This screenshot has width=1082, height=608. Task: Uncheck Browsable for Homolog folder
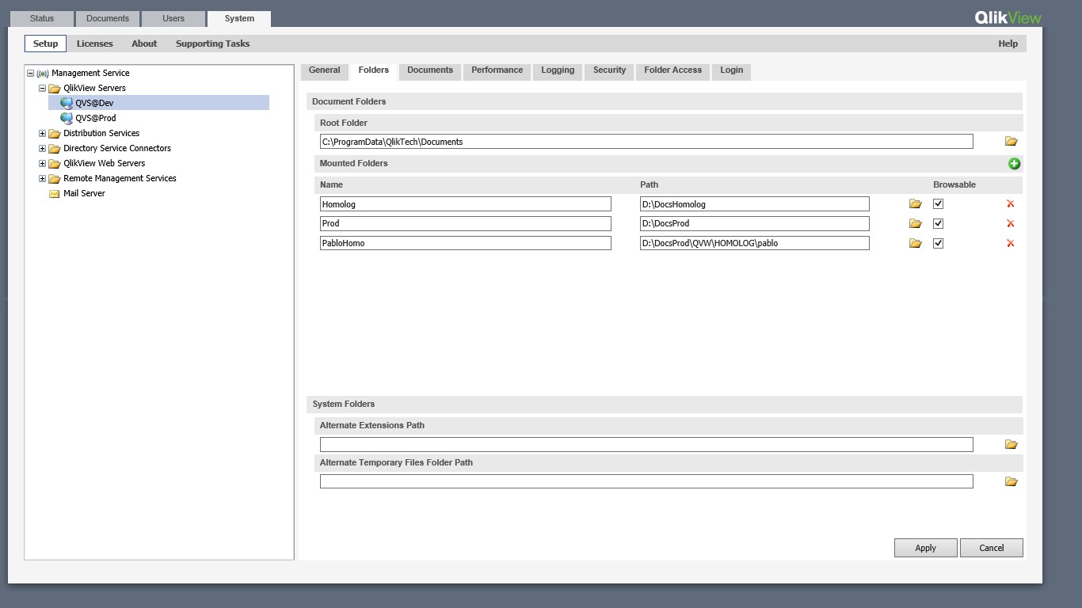click(938, 204)
